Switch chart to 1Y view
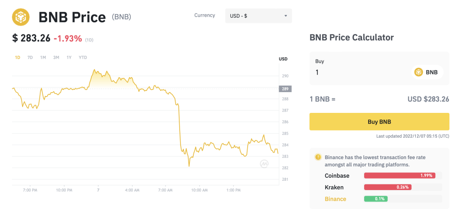 tap(69, 58)
